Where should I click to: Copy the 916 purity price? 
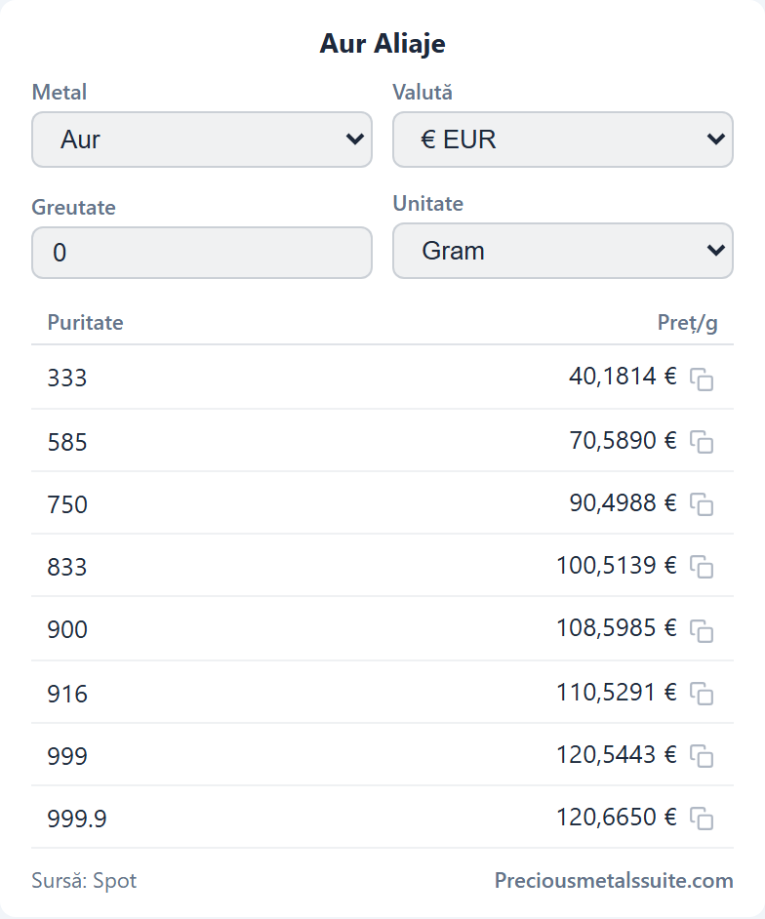click(702, 694)
